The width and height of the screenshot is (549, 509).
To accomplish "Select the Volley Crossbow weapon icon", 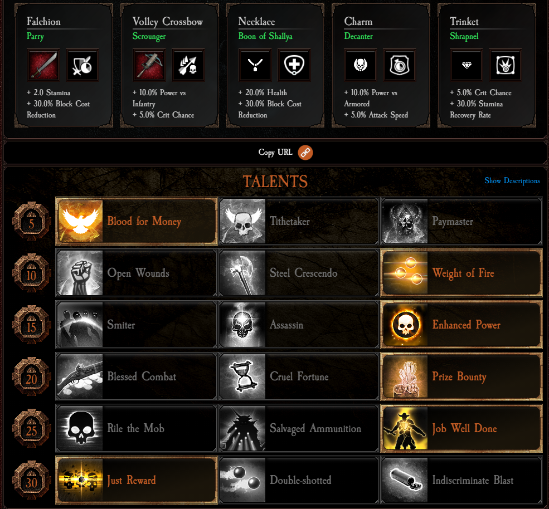I will pyautogui.click(x=149, y=65).
